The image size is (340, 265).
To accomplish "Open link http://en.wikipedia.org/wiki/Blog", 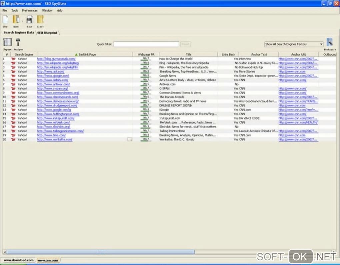I will click(x=58, y=63).
